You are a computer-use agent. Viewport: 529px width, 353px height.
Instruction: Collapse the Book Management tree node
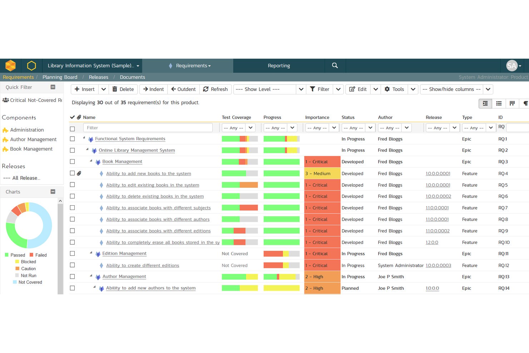click(91, 161)
